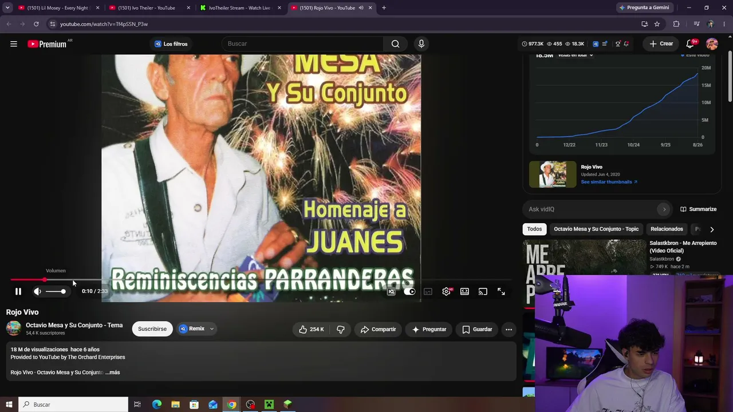Open the 'Los filtros' vidIQ button

click(x=171, y=44)
